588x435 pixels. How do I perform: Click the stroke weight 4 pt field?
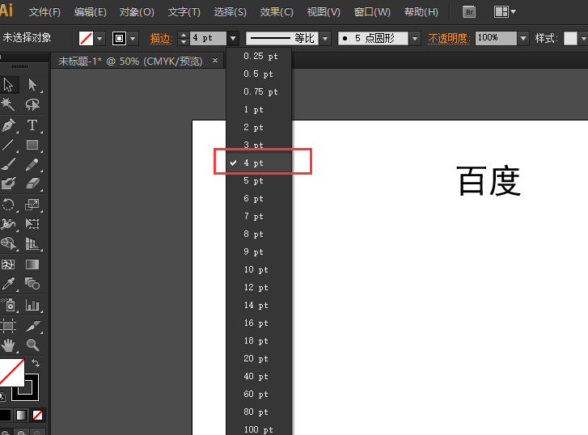208,38
